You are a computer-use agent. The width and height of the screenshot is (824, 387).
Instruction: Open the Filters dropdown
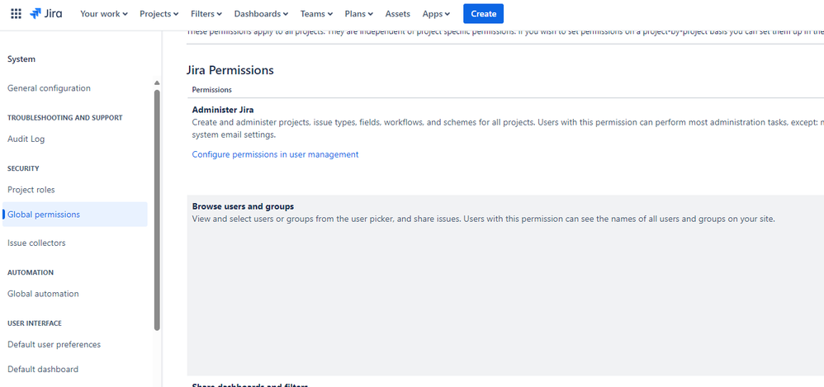(x=206, y=14)
